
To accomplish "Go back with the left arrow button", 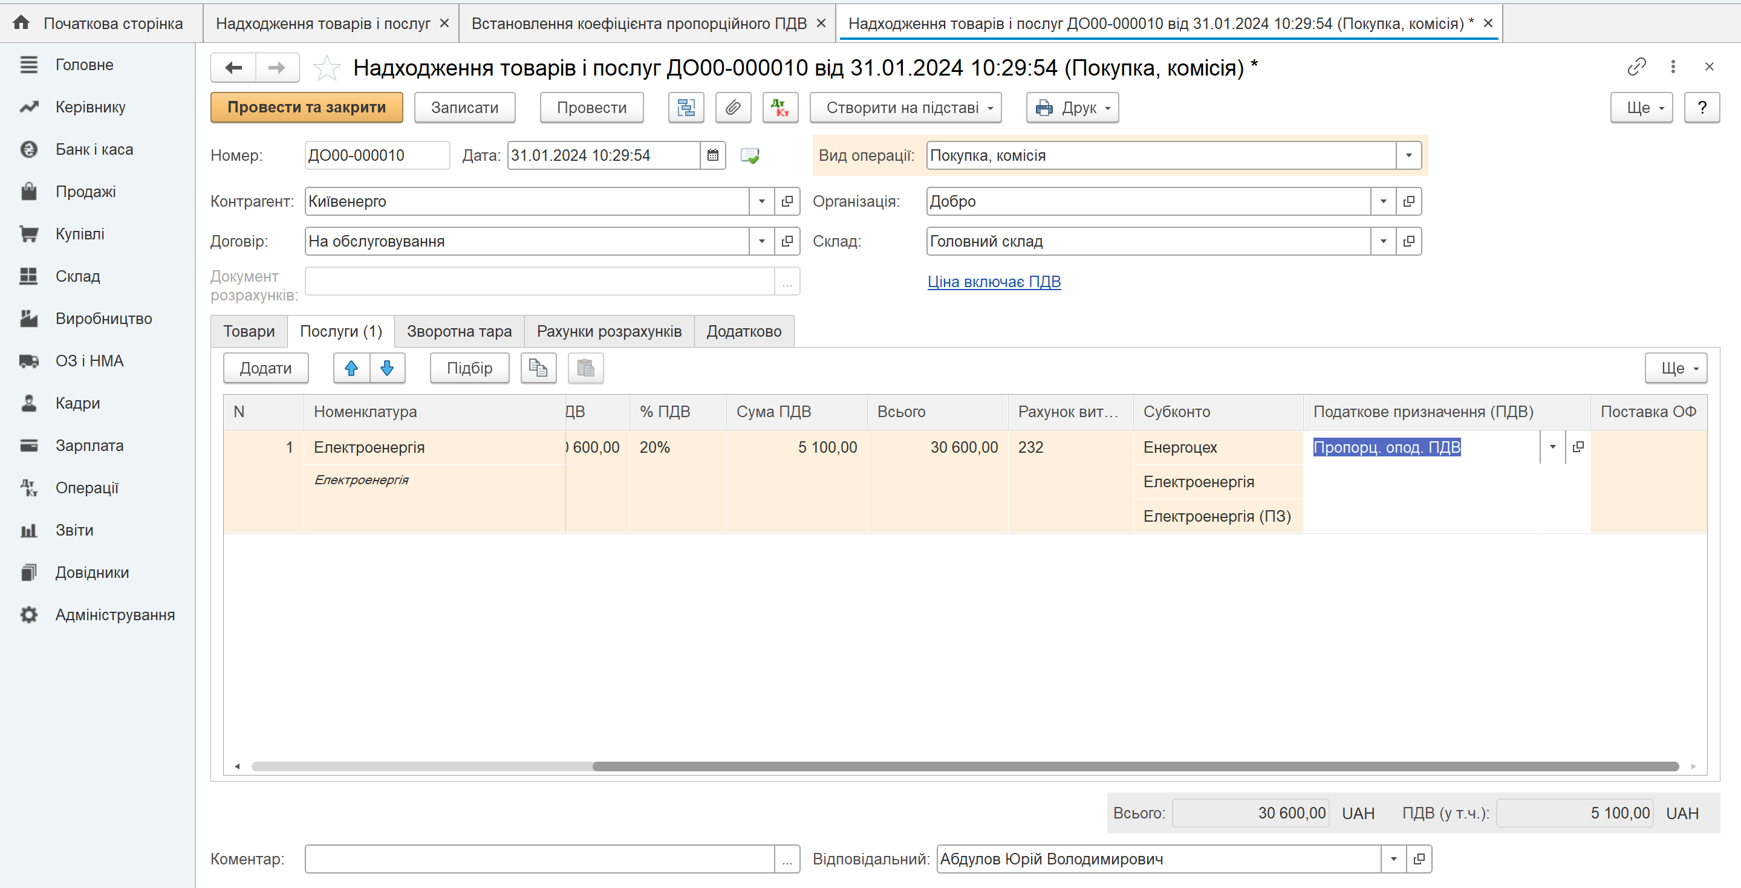I will pos(233,68).
